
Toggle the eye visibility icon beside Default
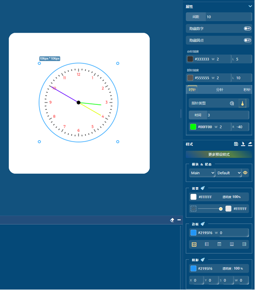(245, 173)
